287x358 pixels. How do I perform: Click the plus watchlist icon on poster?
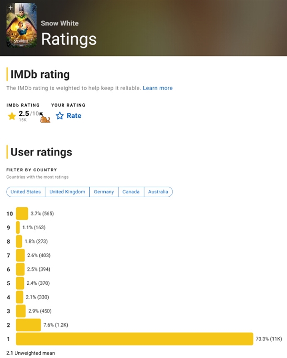[11, 8]
